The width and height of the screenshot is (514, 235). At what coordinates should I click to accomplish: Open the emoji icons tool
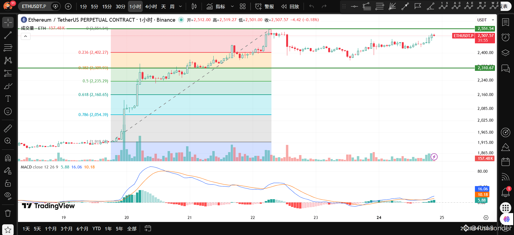8,111
